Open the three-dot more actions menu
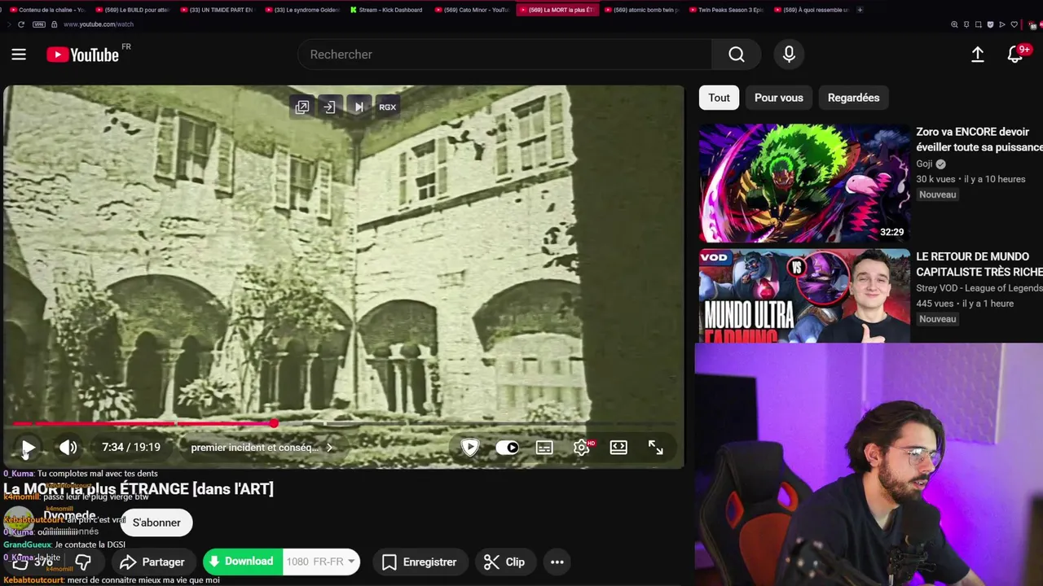The width and height of the screenshot is (1043, 586). 557,562
